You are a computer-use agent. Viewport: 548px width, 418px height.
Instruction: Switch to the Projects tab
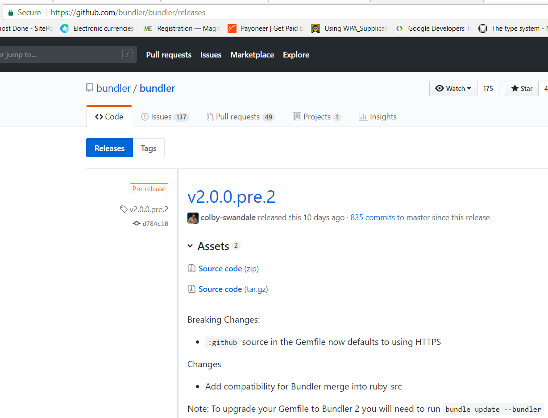(316, 116)
